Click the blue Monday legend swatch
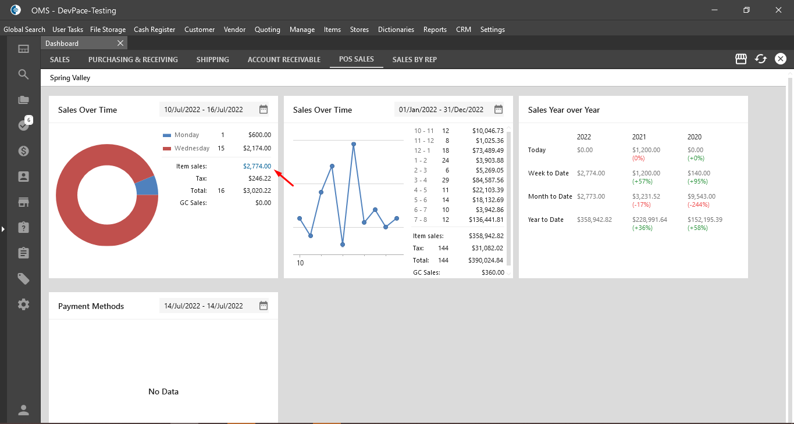The height and width of the screenshot is (424, 794). point(167,135)
